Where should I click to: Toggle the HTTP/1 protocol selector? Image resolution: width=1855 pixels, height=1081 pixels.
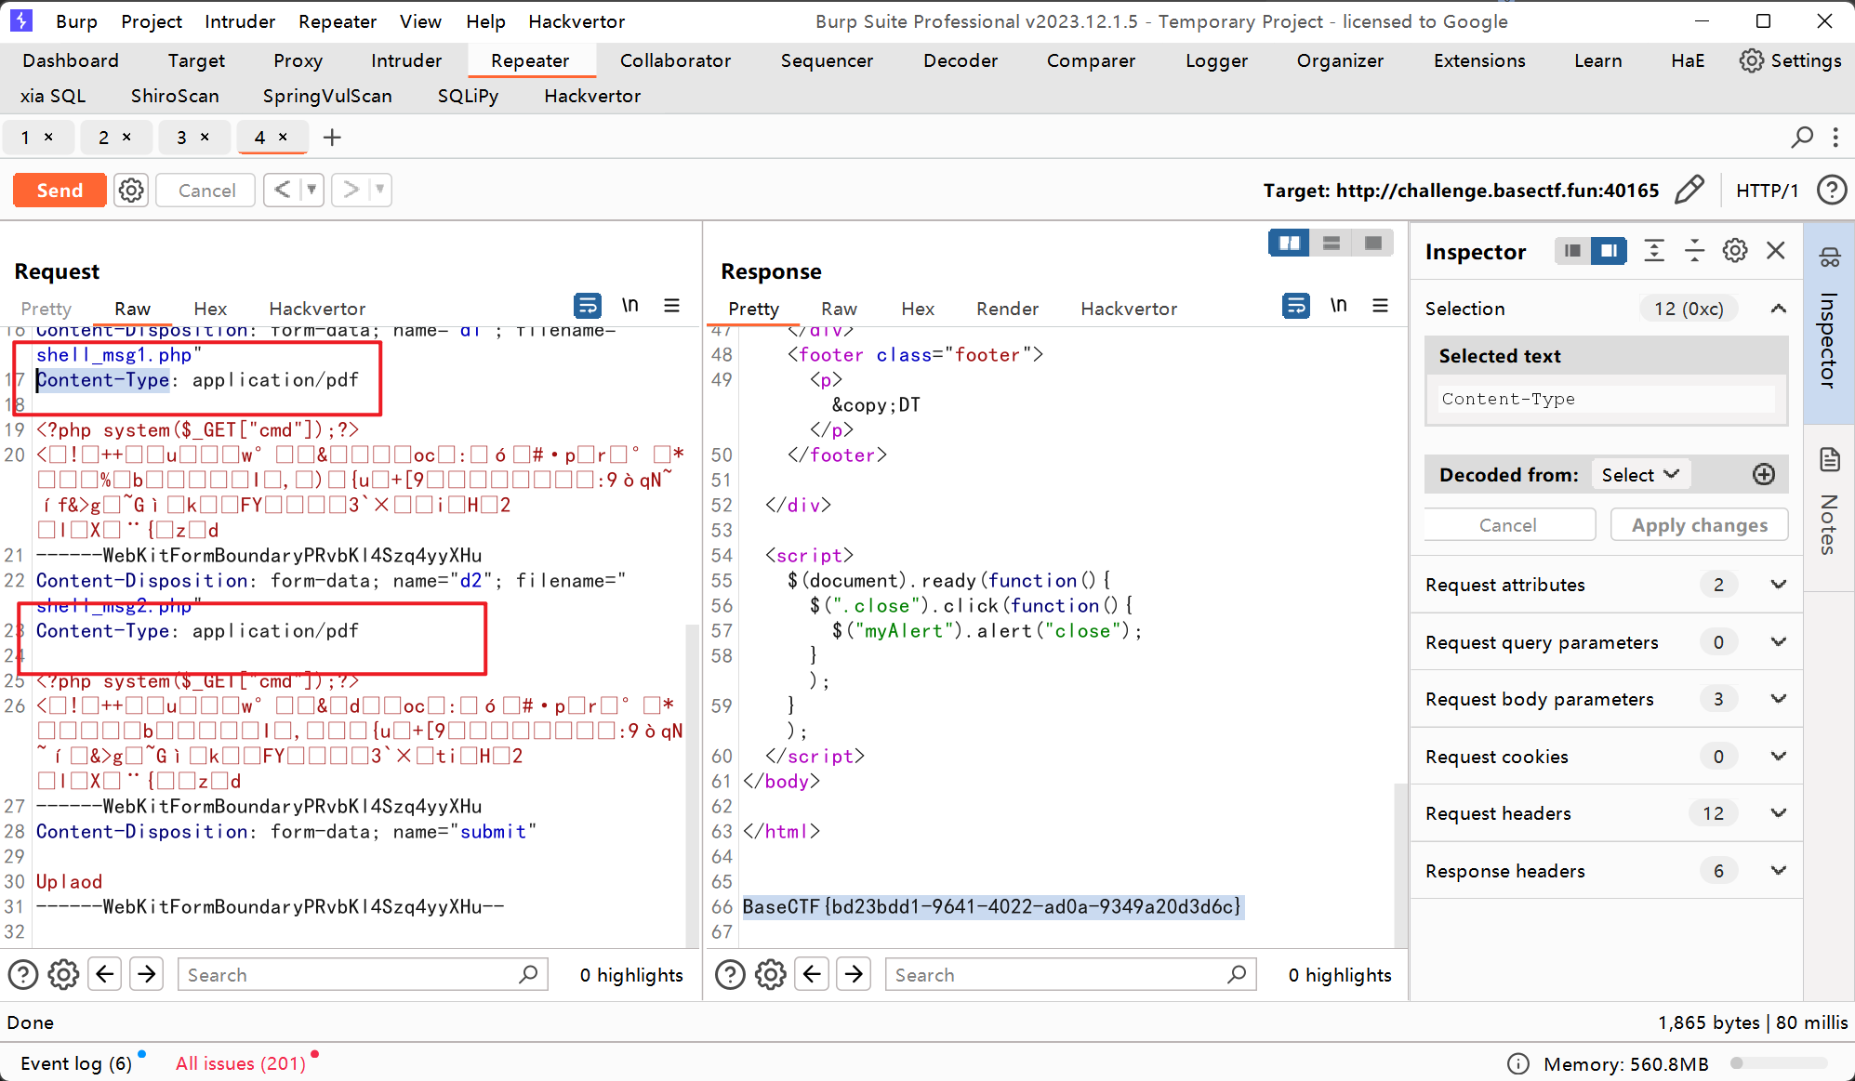tap(1767, 191)
